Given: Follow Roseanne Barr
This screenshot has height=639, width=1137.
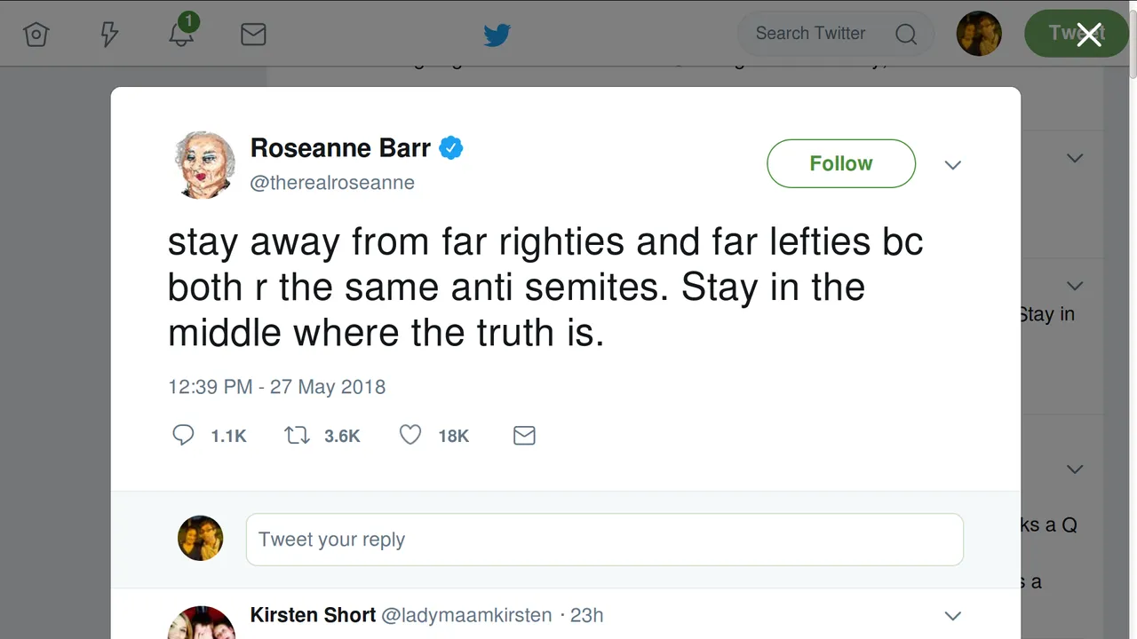Looking at the screenshot, I should 840,163.
